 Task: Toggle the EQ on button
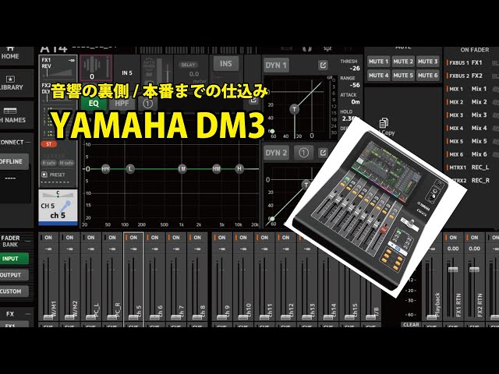94,104
